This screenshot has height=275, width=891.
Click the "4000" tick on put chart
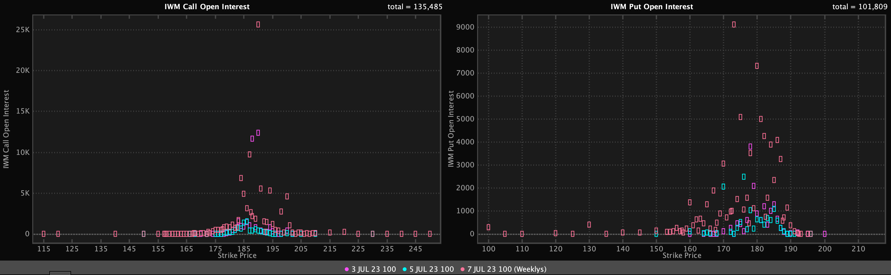[465, 142]
